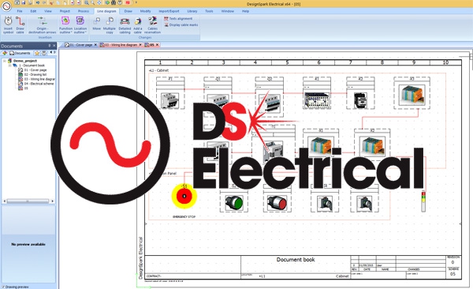Open the Tools ribbon tab

click(209, 11)
